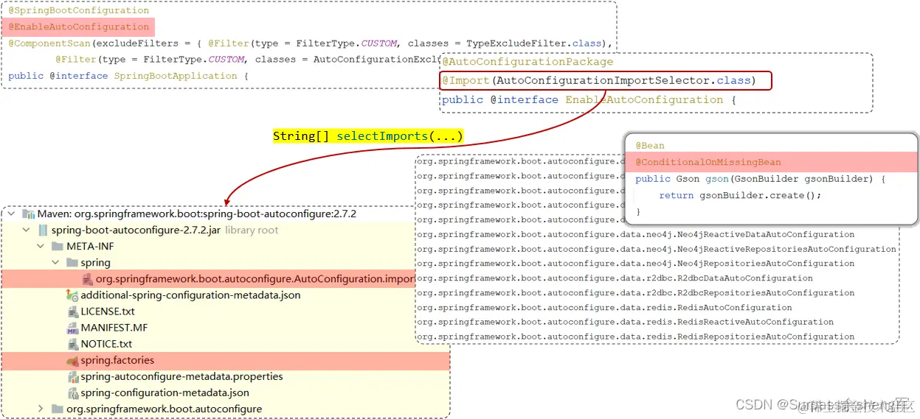Click the R2dbcRepositoriesAutoConfiguration line
The image size is (920, 419).
635,293
